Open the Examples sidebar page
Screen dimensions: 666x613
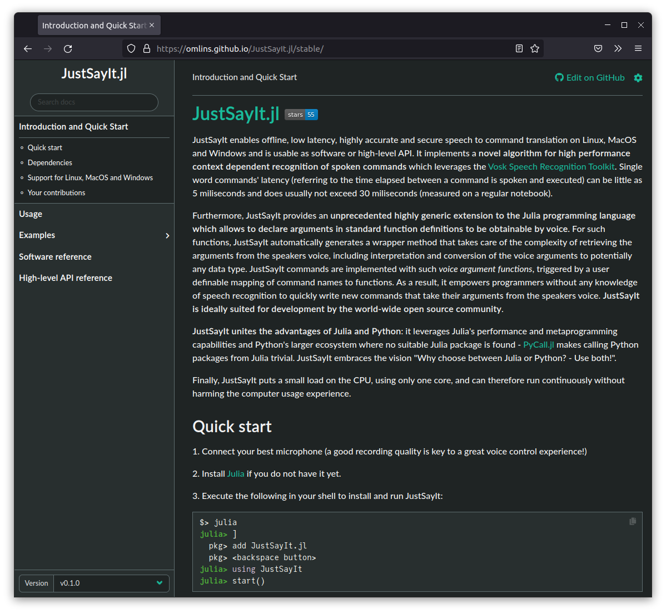point(37,235)
